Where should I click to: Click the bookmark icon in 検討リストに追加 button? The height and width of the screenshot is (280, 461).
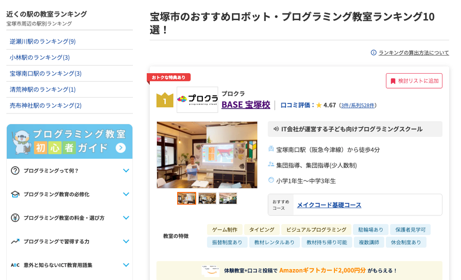pos(393,81)
